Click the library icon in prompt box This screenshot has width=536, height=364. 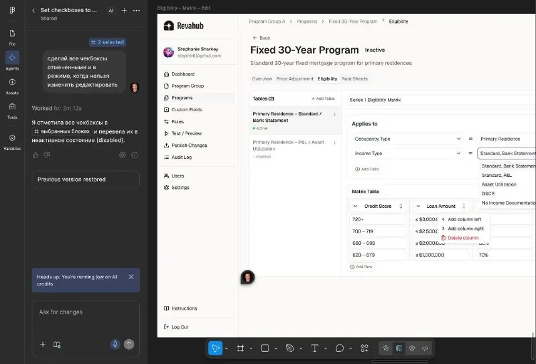pyautogui.click(x=57, y=344)
